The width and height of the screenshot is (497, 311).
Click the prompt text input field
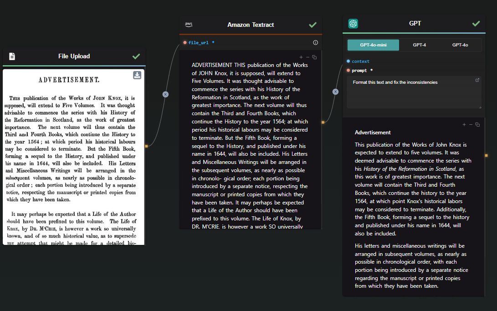tap(414, 92)
